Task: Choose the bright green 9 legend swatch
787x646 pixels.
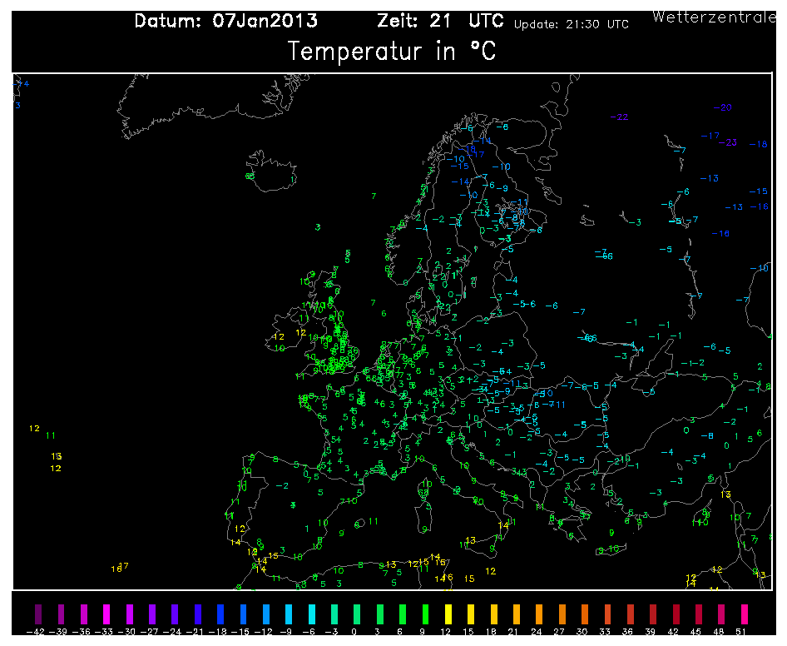Action: tap(426, 614)
